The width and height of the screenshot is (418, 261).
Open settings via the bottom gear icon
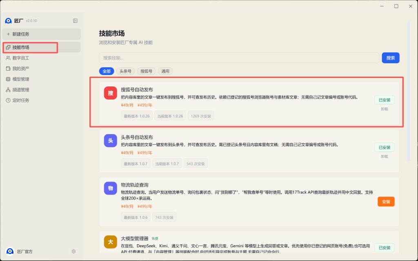pyautogui.click(x=74, y=252)
